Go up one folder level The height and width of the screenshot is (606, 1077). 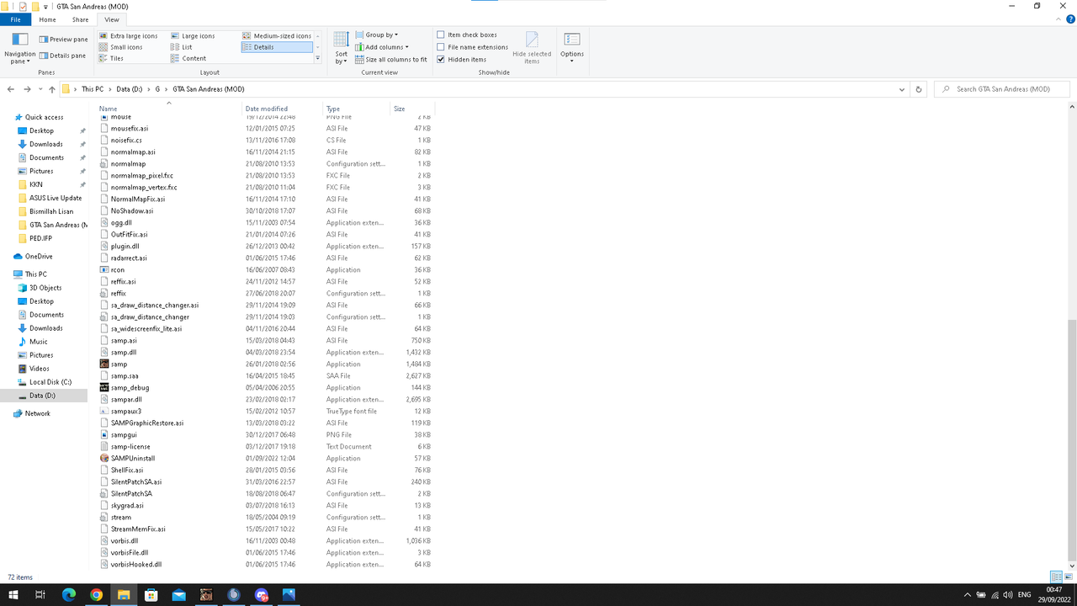tap(52, 89)
